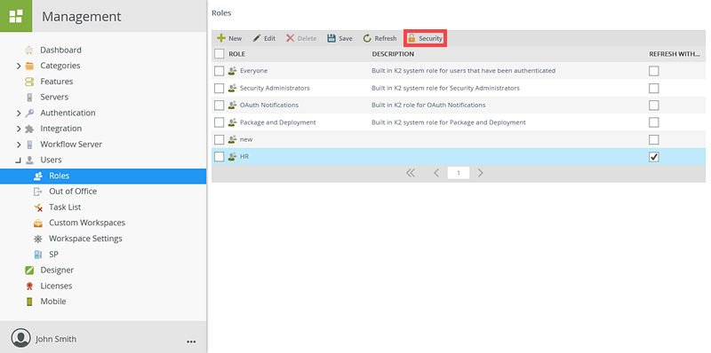Open user options ellipsis next to John Smith
Viewport: 711px width, 353px height.
[191, 341]
